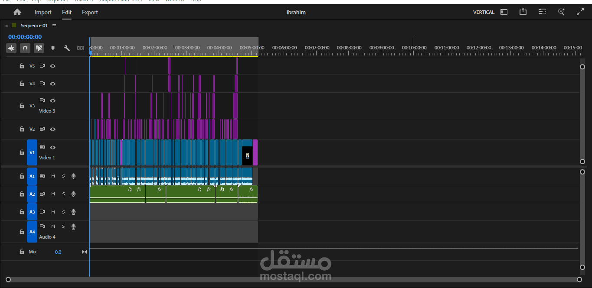Lock track V3
The image size is (592, 288).
coord(22,106)
